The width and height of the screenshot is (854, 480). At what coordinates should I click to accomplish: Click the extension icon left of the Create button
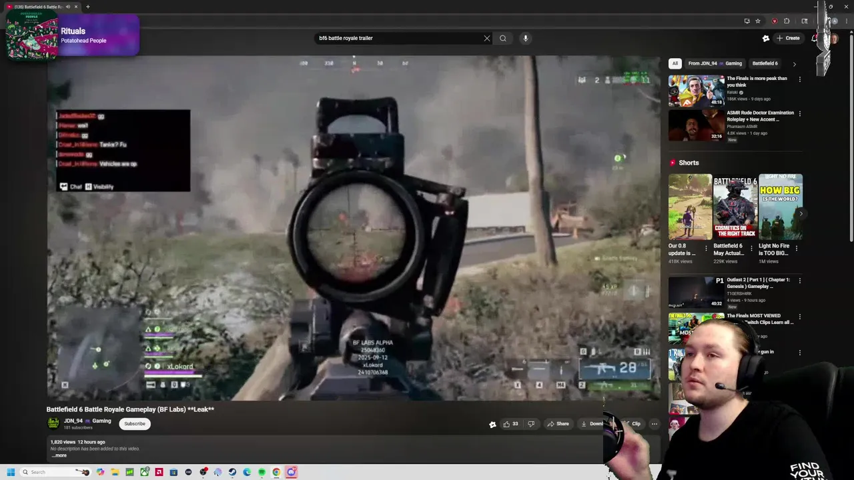pos(766,38)
